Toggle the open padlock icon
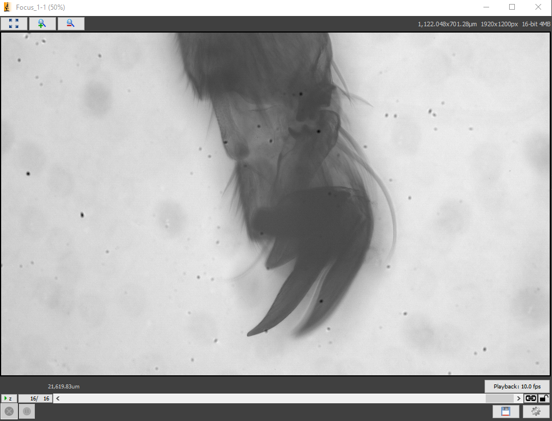This screenshot has height=421, width=552. tap(544, 398)
